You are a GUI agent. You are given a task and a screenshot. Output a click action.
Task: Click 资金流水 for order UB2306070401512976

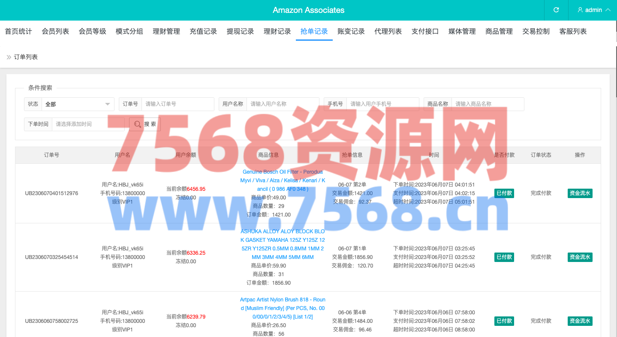coord(580,193)
